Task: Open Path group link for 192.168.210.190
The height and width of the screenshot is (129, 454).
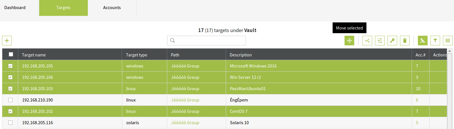Action: [185, 100]
